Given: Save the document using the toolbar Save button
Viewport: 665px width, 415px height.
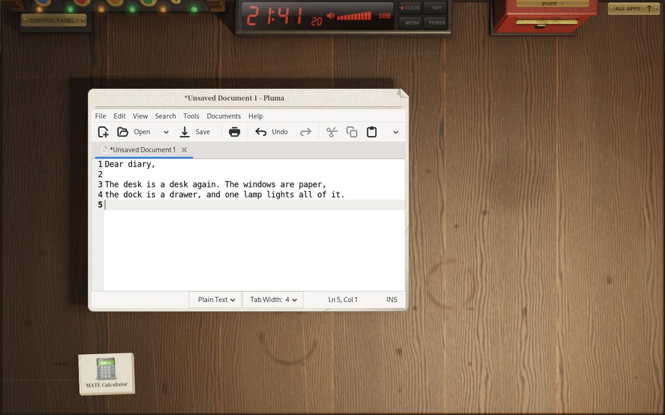Looking at the screenshot, I should point(195,132).
